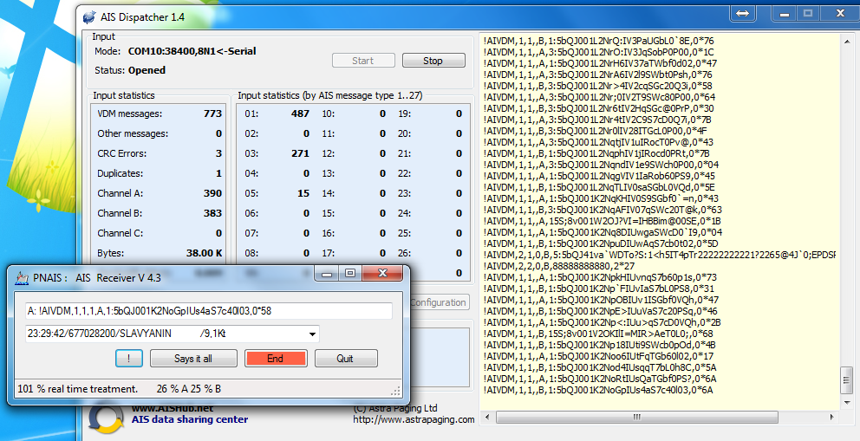The width and height of the screenshot is (860, 441).
Task: Expand the vessel dropdown showing SLAVYANIN
Action: (312, 334)
